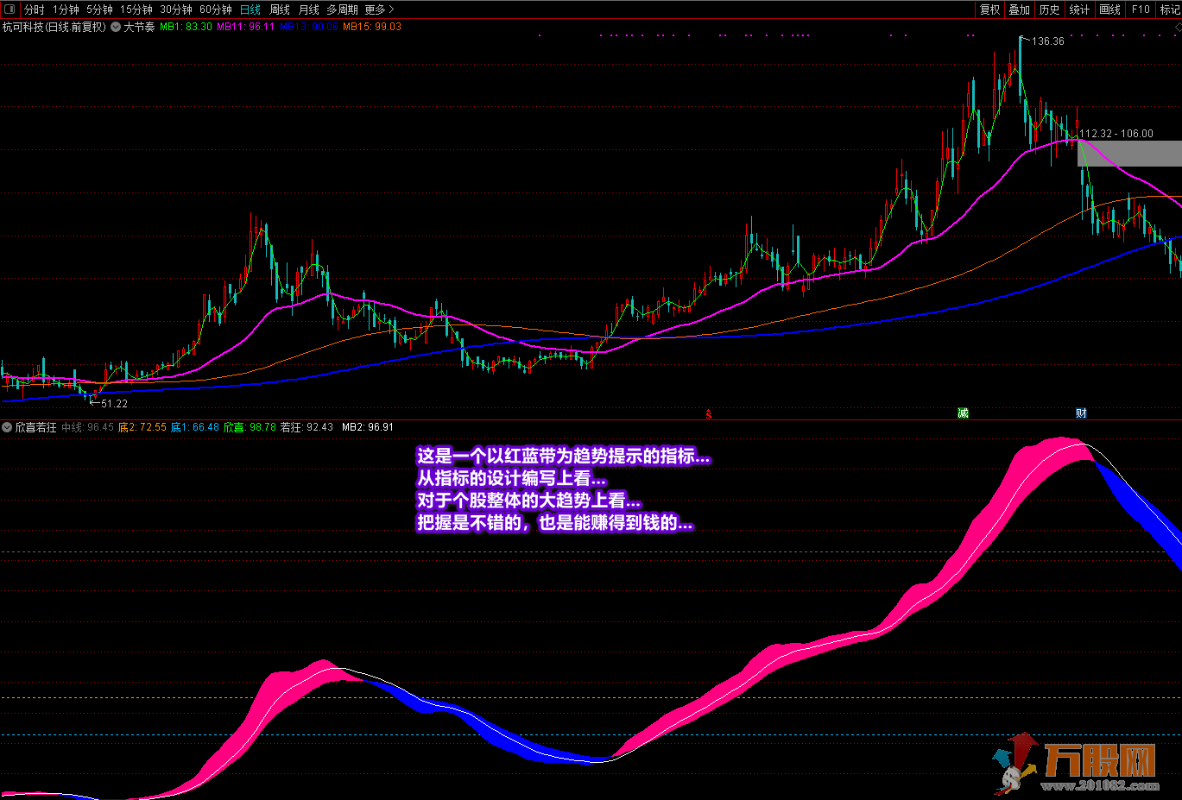Screen dimensions: 1182x800
Task: Click the text line 从指标的设计编写上看
Action: coord(512,479)
